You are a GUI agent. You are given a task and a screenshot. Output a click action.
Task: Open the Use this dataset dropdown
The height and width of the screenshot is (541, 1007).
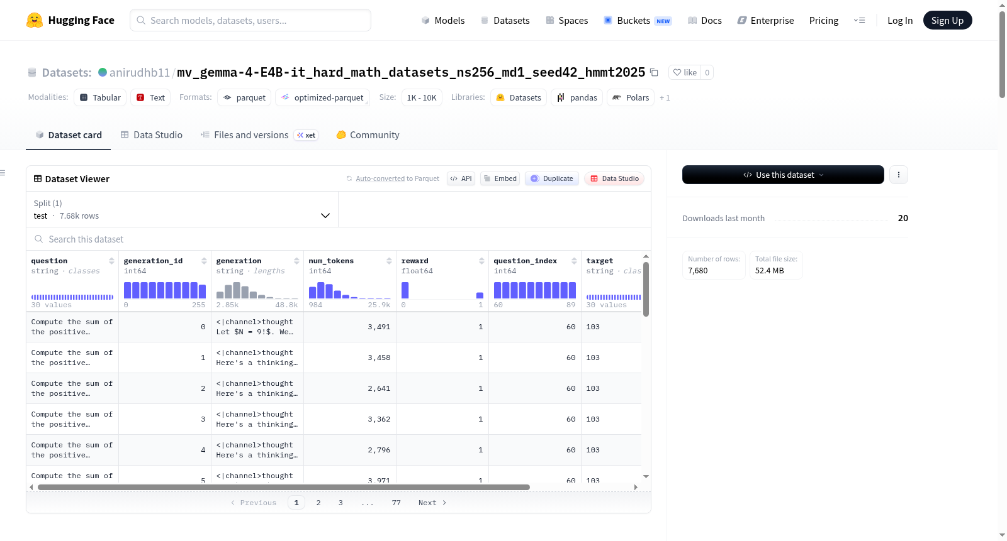coord(783,175)
